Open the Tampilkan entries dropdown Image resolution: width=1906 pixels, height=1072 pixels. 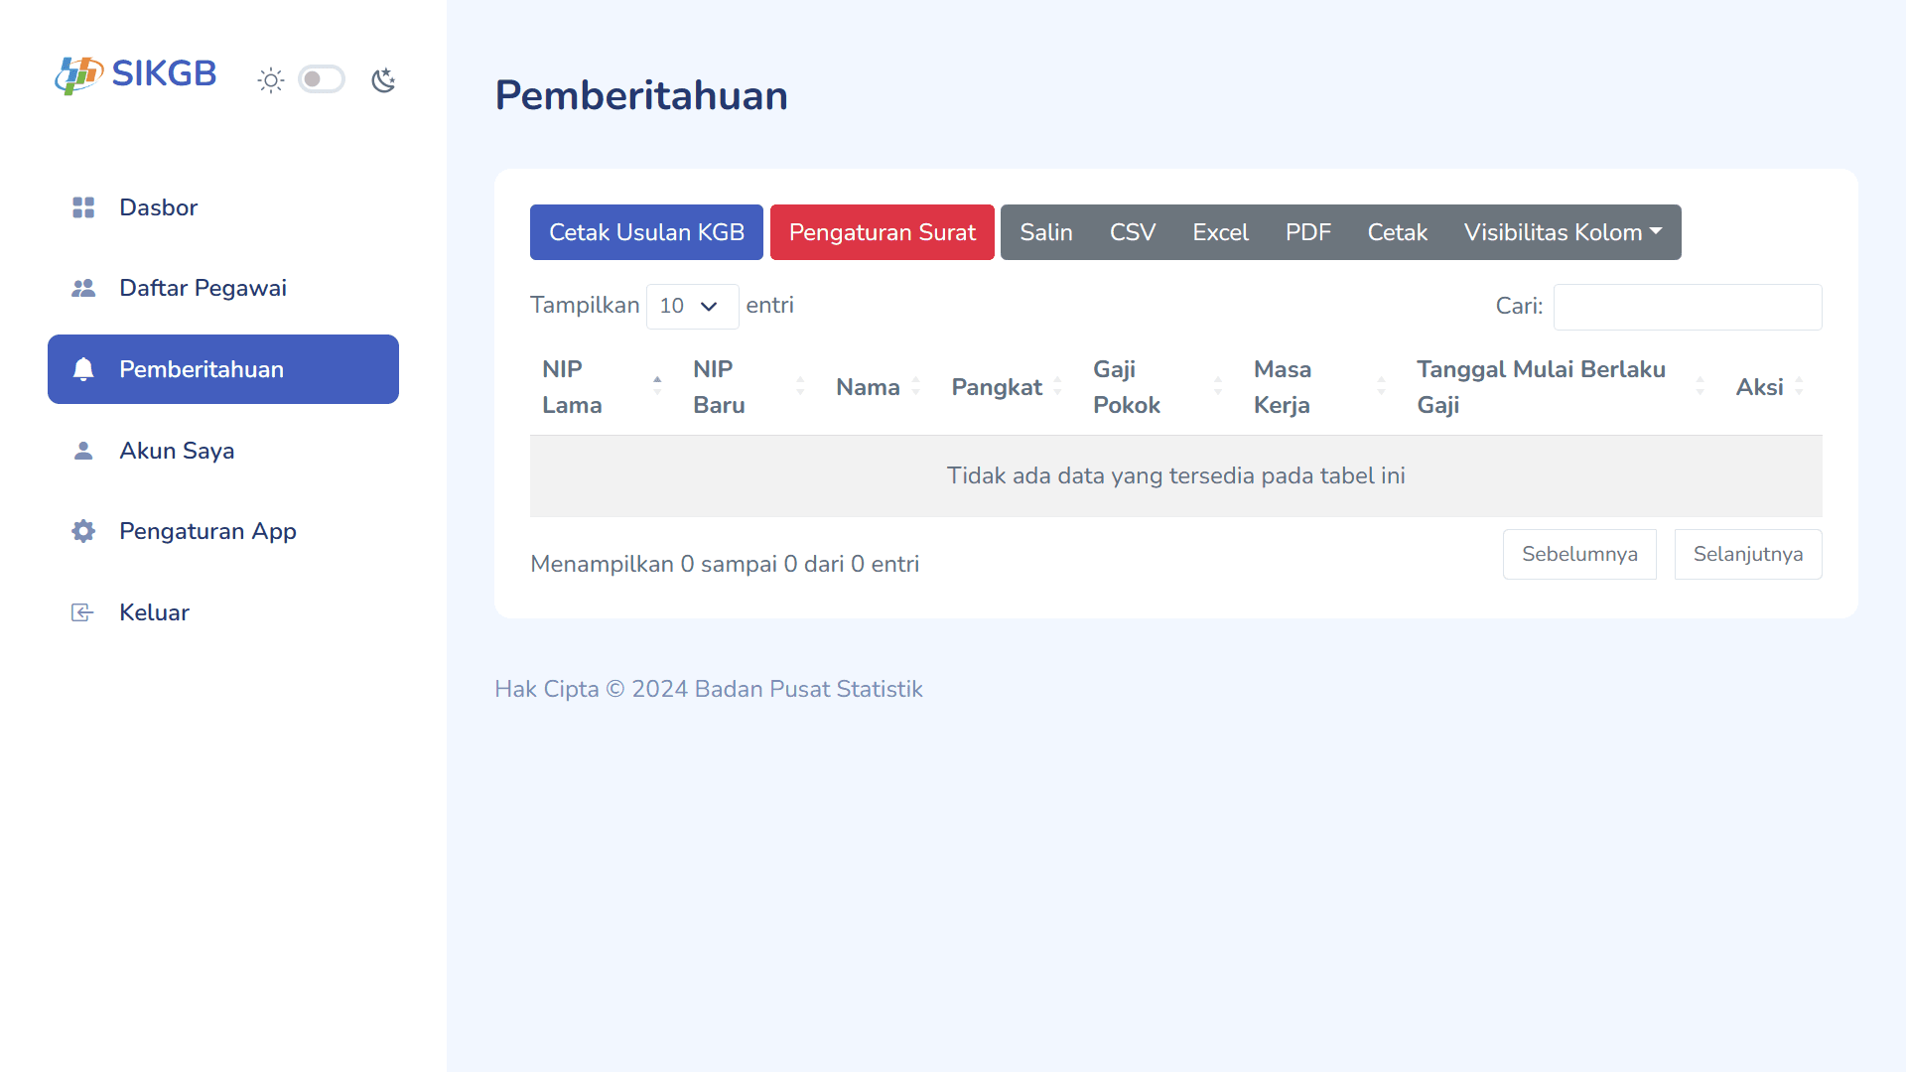click(692, 306)
